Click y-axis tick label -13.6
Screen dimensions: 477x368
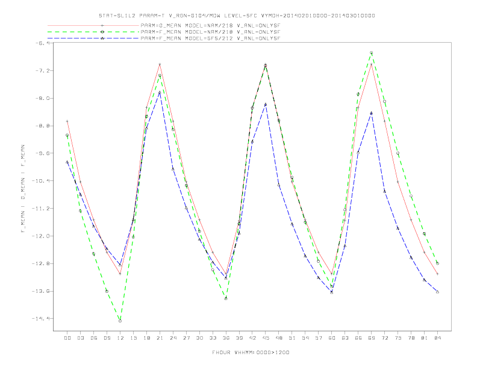click(x=41, y=291)
